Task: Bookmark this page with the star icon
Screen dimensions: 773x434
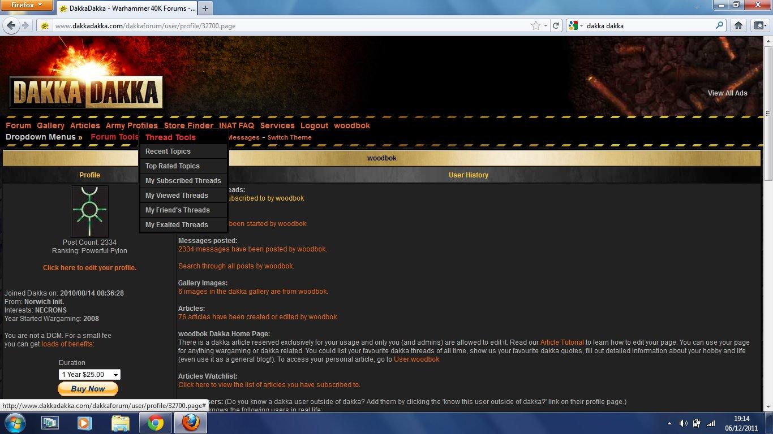Action: (x=535, y=25)
